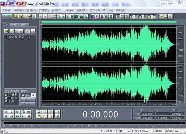186x134 pixels.
Task: Open the 效果(T) menu
Action: 44,10
